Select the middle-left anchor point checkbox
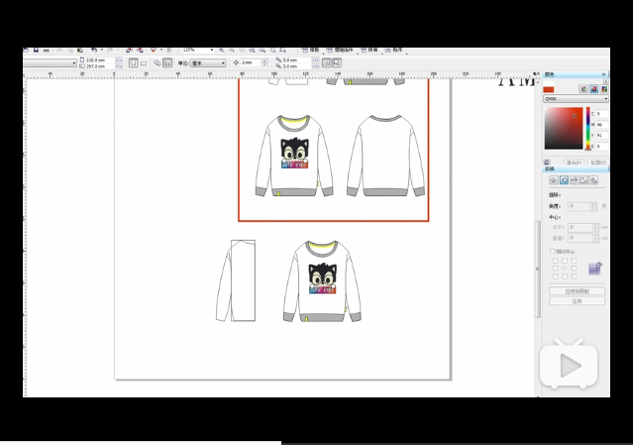The height and width of the screenshot is (445, 633). 556,269
